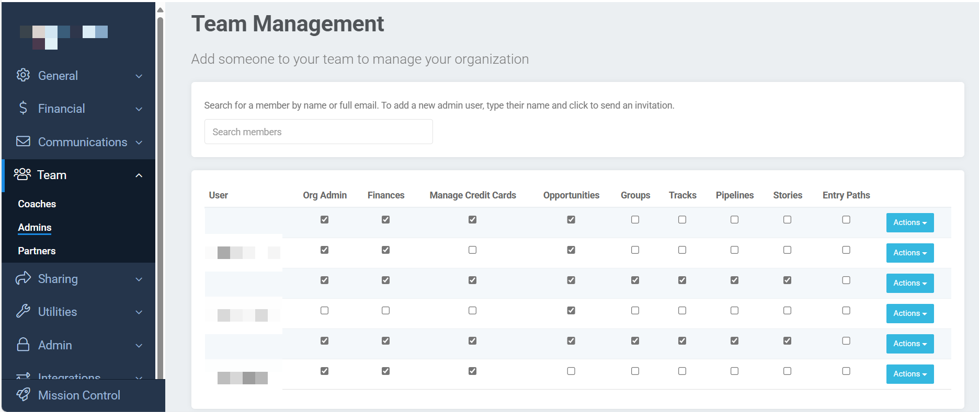Select the Partners submenu item
Screen dimensions: 979x412
coord(37,251)
